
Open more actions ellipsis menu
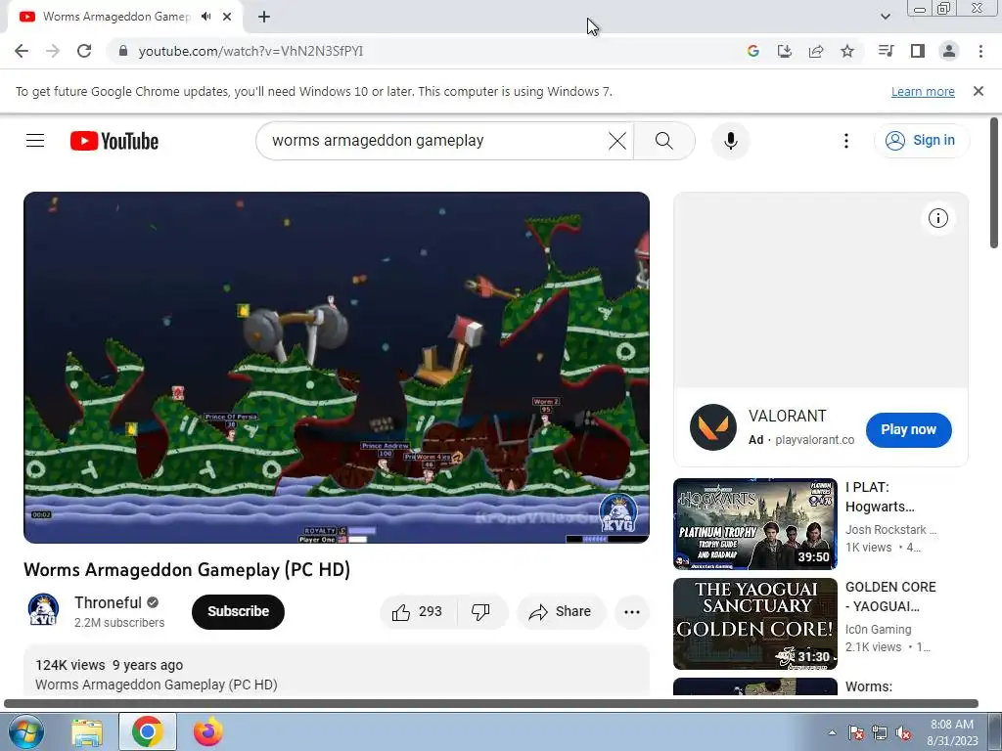coord(631,612)
